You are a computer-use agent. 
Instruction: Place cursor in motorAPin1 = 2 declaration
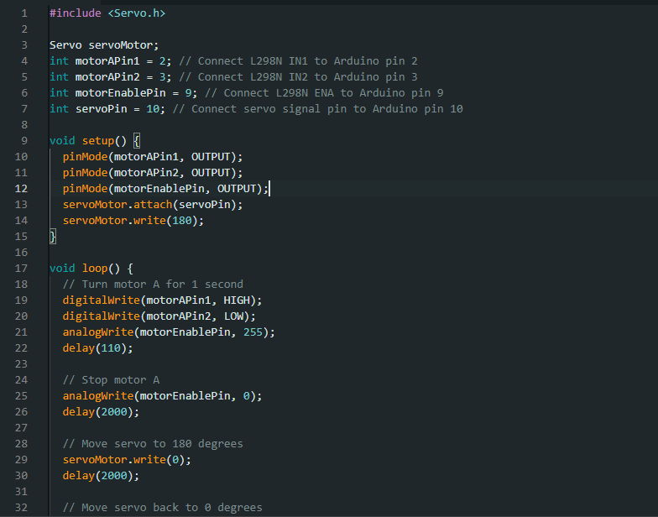click(111, 61)
